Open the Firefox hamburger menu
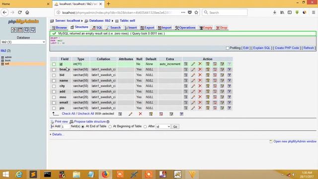This screenshot has height=179, width=318. pos(314,12)
